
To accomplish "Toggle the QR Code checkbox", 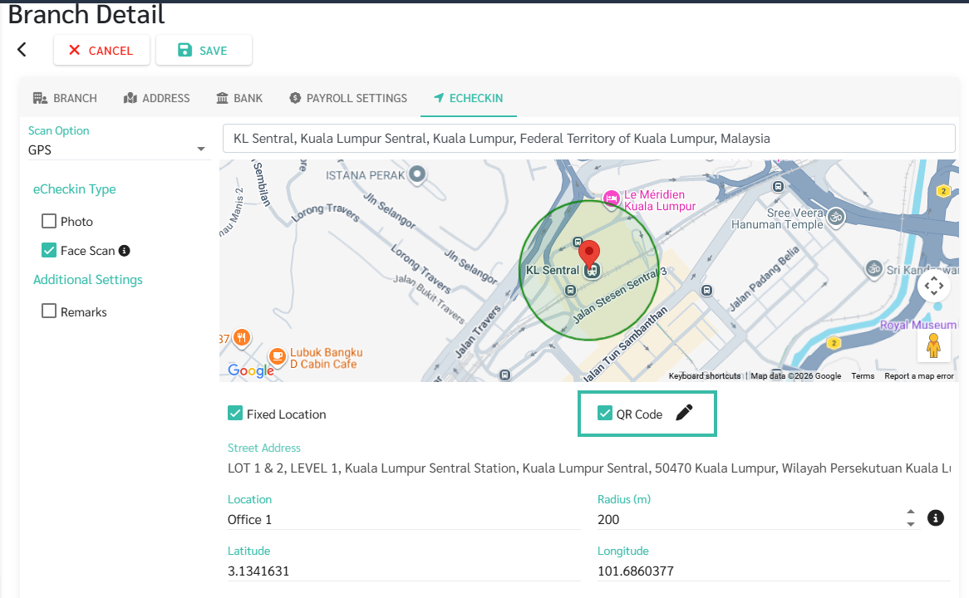I will click(605, 414).
